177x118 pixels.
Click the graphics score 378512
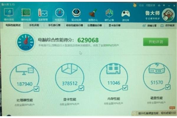pos(70,83)
